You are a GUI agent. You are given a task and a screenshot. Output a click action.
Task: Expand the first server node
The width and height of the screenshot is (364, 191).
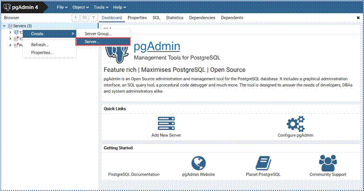click(10, 32)
